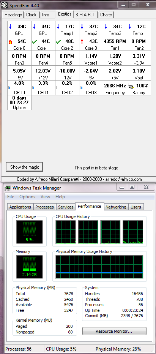Viewport: 156px width, 354px height.
Task: Open the Readings tab
Action: [x=13, y=15]
